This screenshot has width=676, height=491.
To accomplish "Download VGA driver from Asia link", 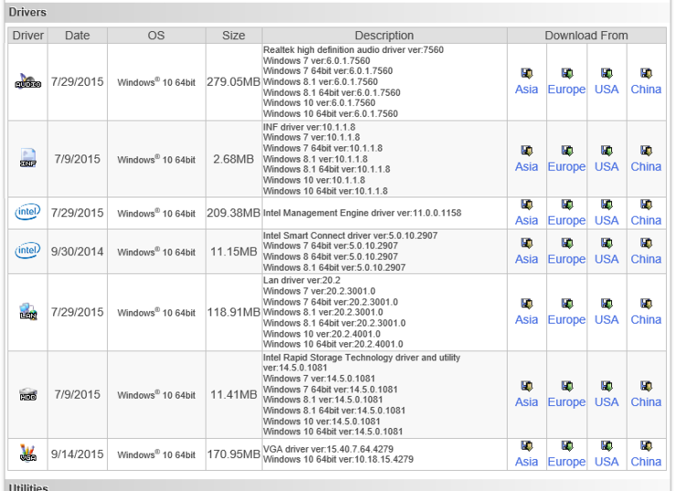I will 526,462.
